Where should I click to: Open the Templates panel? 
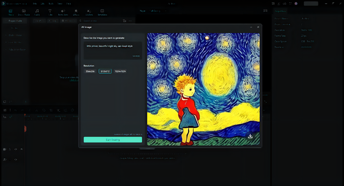(102, 12)
